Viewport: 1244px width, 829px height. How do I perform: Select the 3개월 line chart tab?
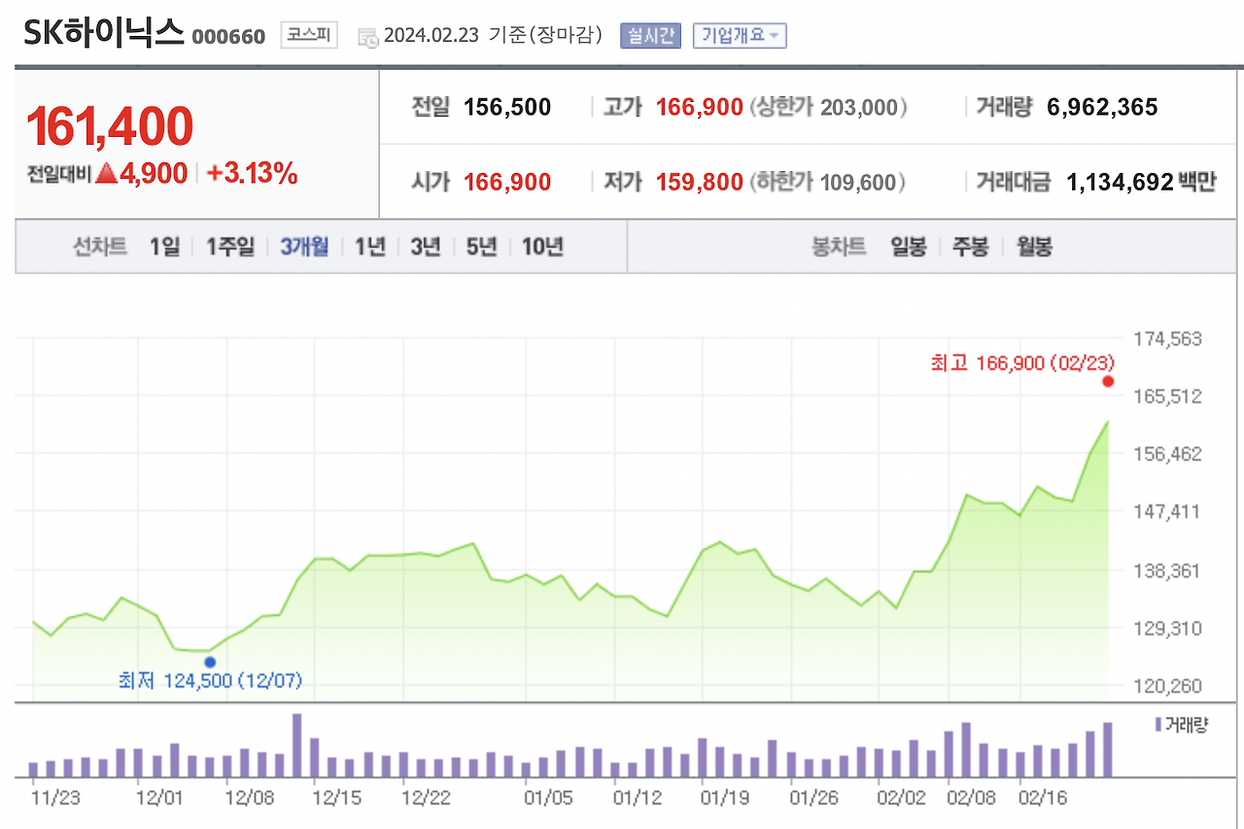pos(304,247)
